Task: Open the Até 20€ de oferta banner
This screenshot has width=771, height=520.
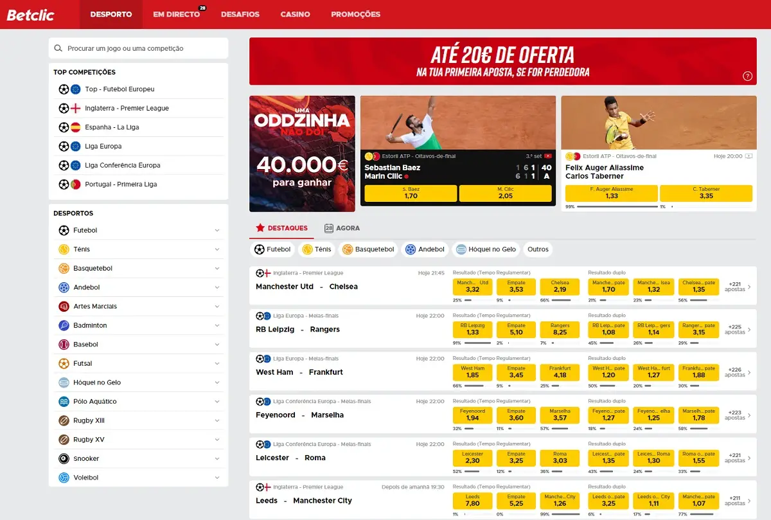Action: pyautogui.click(x=503, y=61)
